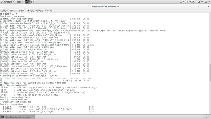Open the 终端(T) menu

pyautogui.click(x=39, y=10)
